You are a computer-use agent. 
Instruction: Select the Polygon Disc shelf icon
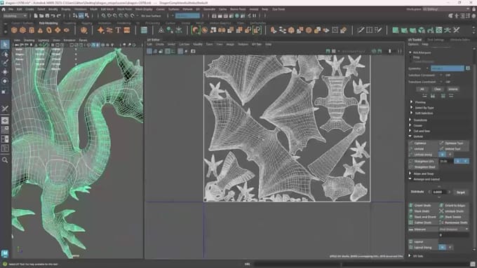click(x=67, y=30)
